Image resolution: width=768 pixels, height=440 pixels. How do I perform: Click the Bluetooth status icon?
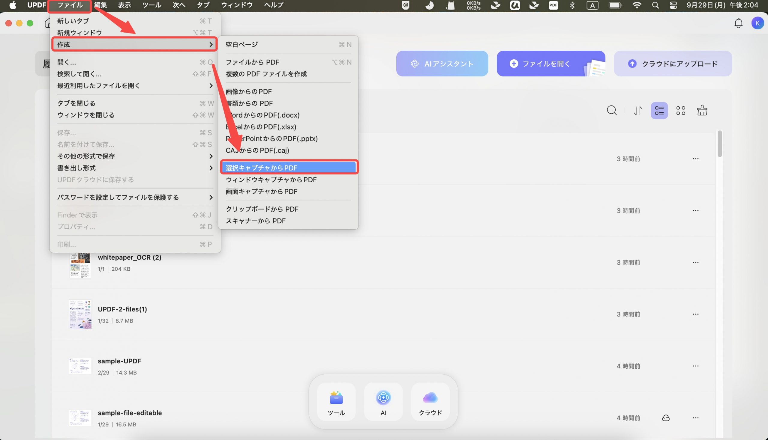[x=572, y=5]
